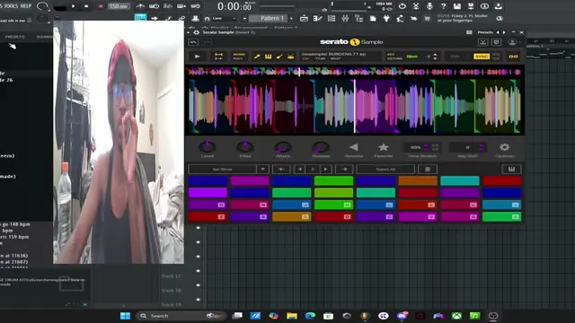Screen dimensions: 575x323
Task: Open the download icon in Serato header
Action: pyautogui.click(x=483, y=42)
